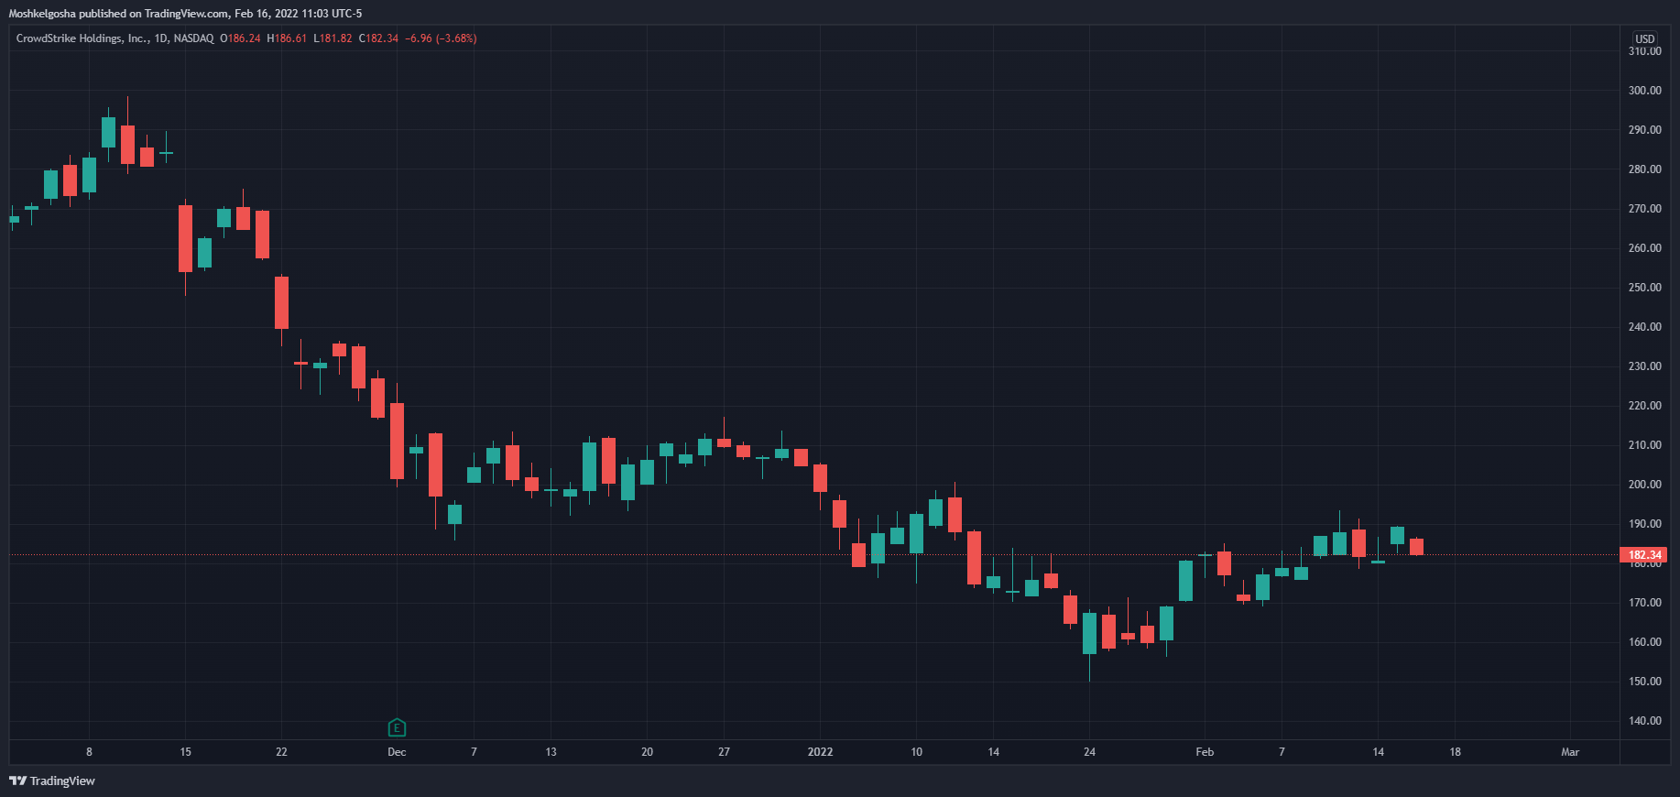The height and width of the screenshot is (797, 1680).
Task: Click the date label 20 on the time axis
Action: point(647,752)
